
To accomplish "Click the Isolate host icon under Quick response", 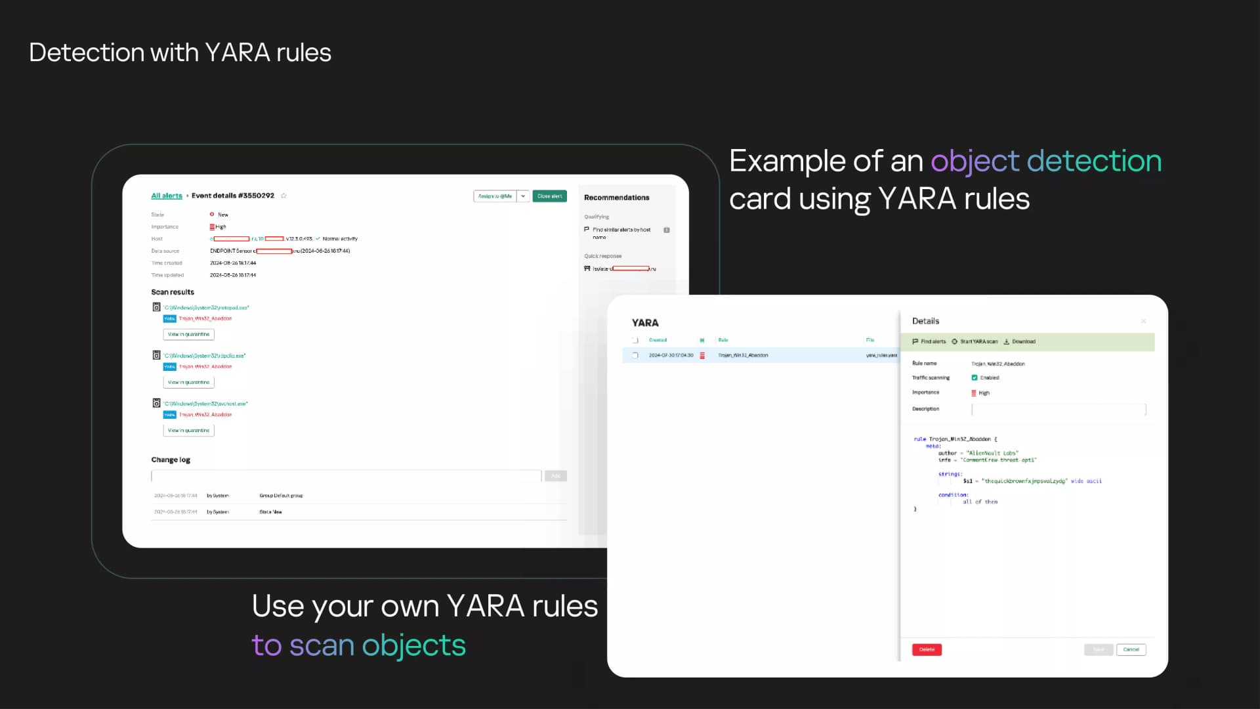I will [587, 268].
